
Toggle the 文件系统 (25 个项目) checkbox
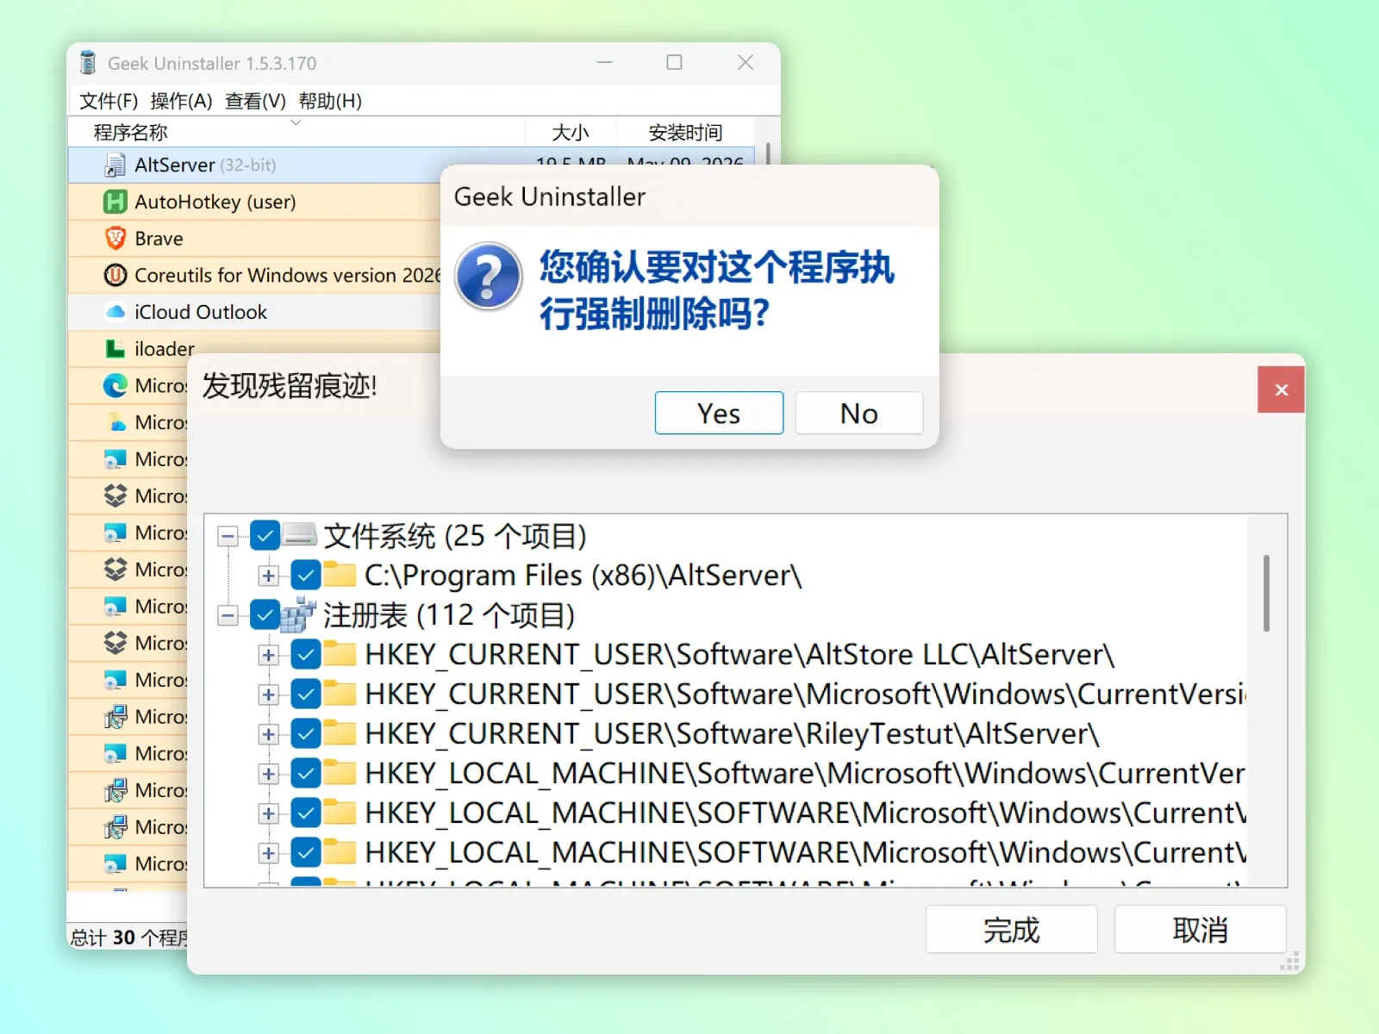click(x=265, y=535)
